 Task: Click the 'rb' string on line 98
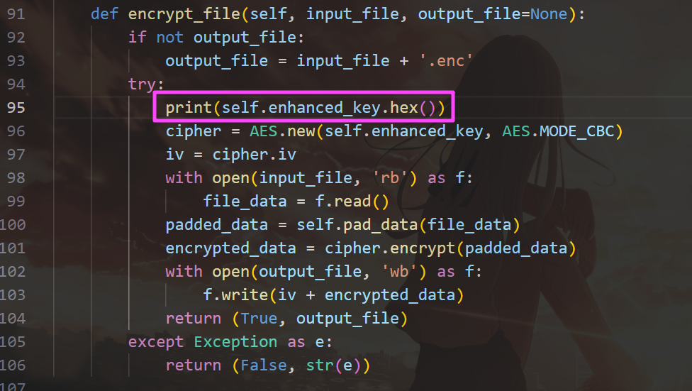(x=389, y=177)
